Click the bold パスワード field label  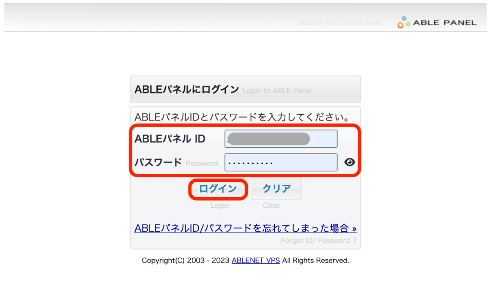(x=158, y=162)
